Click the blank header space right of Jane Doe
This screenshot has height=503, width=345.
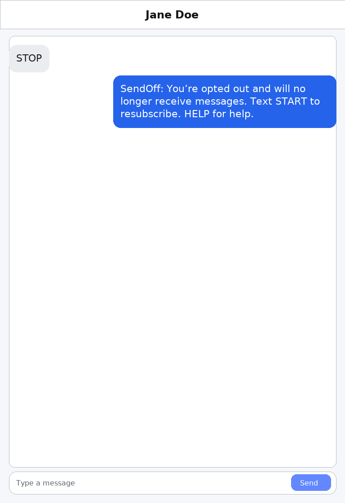[x=270, y=15]
